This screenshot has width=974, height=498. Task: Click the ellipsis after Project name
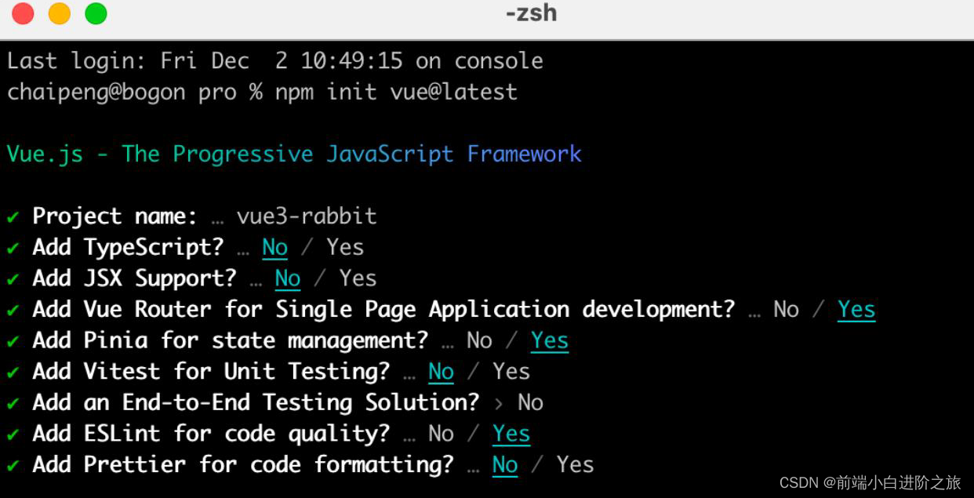point(217,220)
